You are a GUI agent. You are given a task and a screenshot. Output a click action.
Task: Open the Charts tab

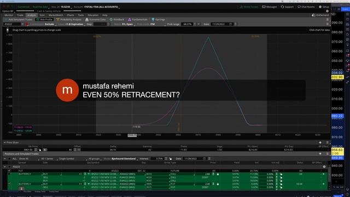click(71, 15)
